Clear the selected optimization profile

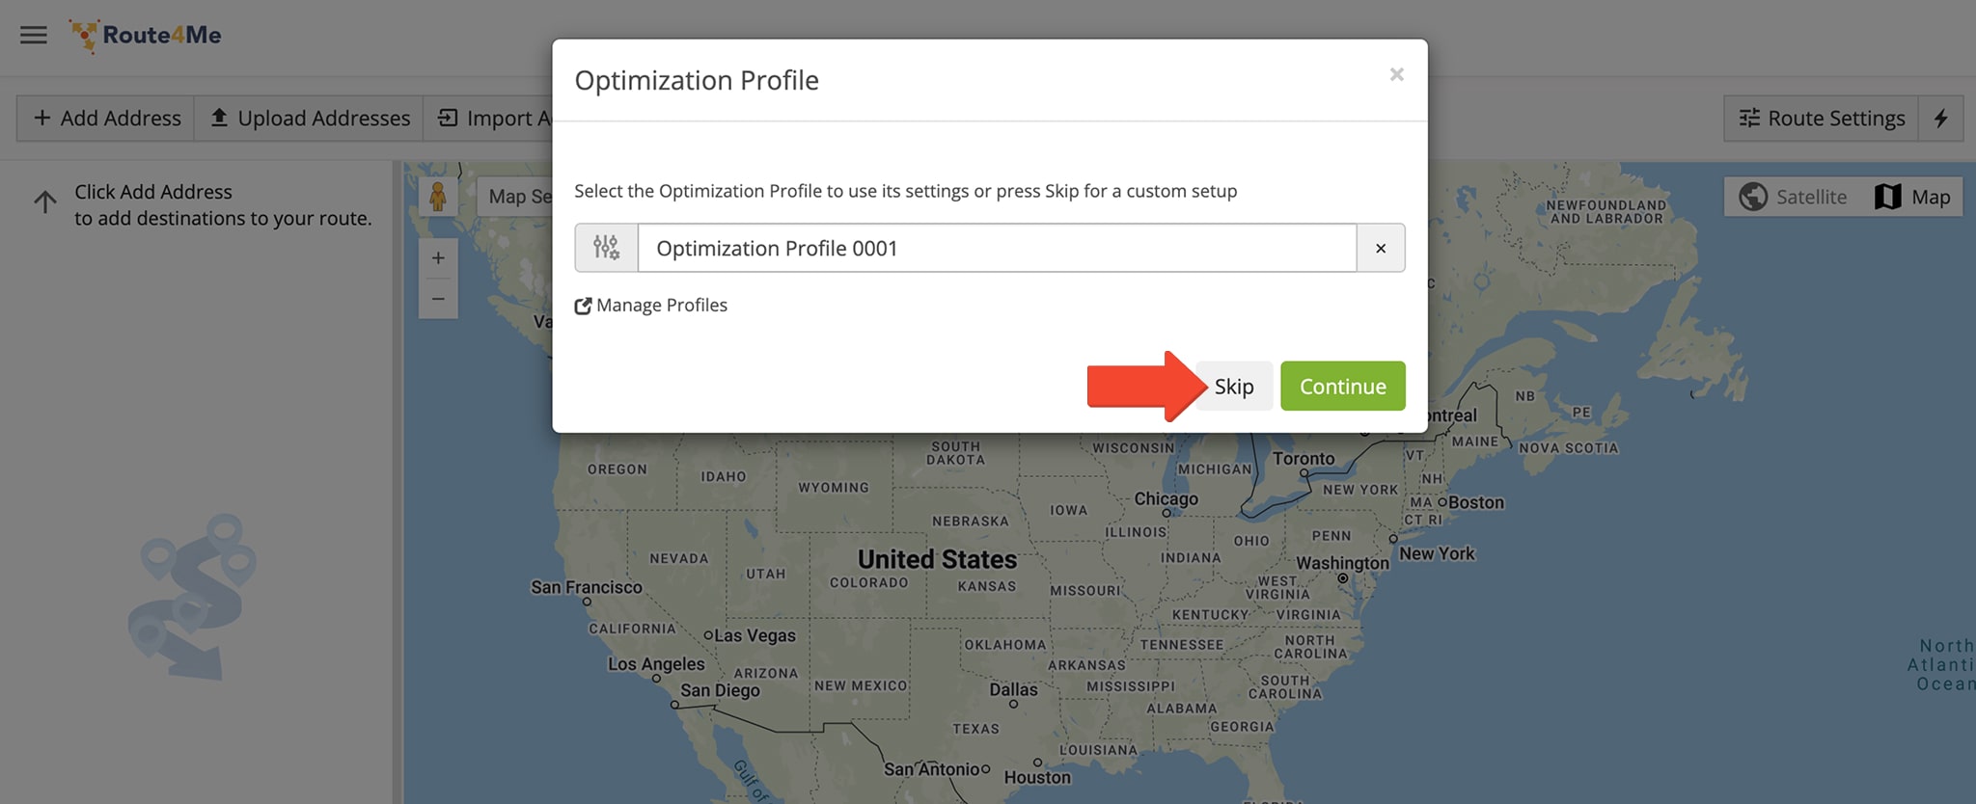pos(1381,248)
